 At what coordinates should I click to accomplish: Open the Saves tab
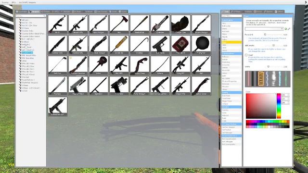(x=113, y=12)
